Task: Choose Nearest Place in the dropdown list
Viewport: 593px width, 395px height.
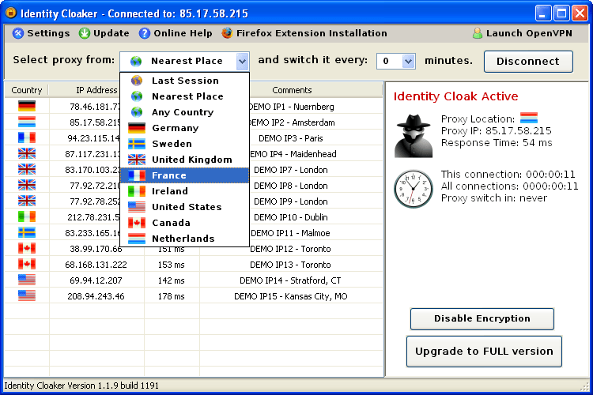Action: [x=184, y=96]
